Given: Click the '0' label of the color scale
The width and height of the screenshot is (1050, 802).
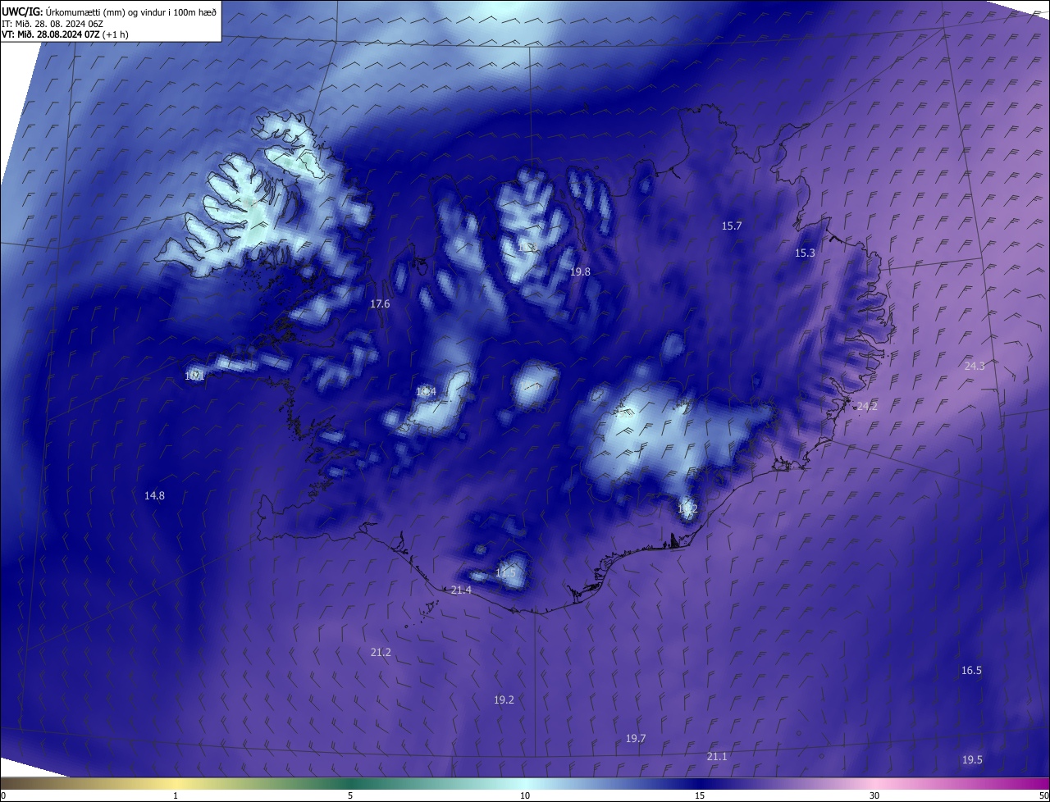Looking at the screenshot, I should (x=3, y=796).
